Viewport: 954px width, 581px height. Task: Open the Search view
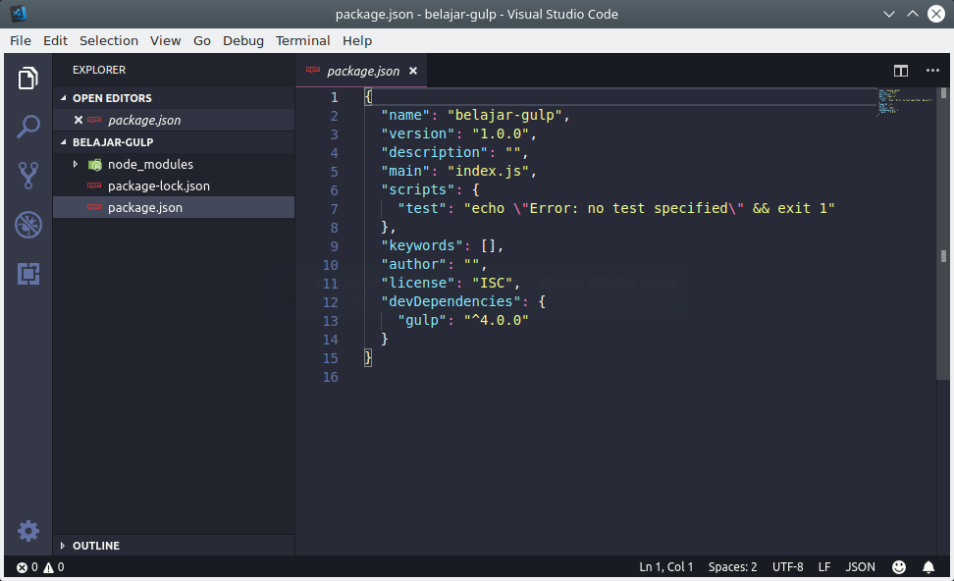(x=27, y=126)
